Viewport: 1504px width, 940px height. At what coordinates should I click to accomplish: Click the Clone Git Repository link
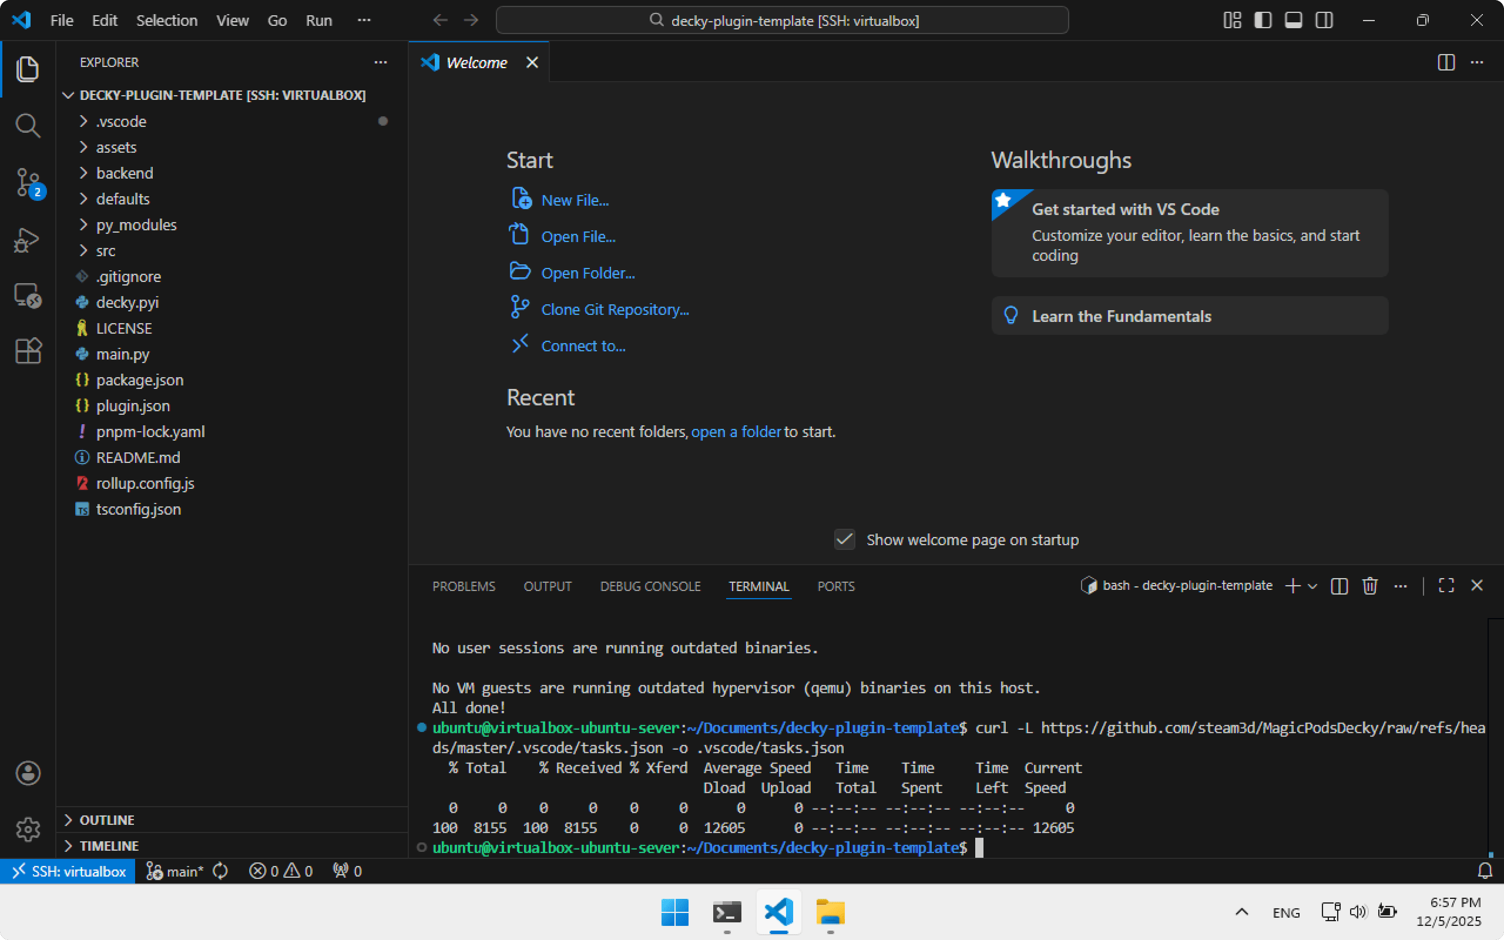point(615,309)
